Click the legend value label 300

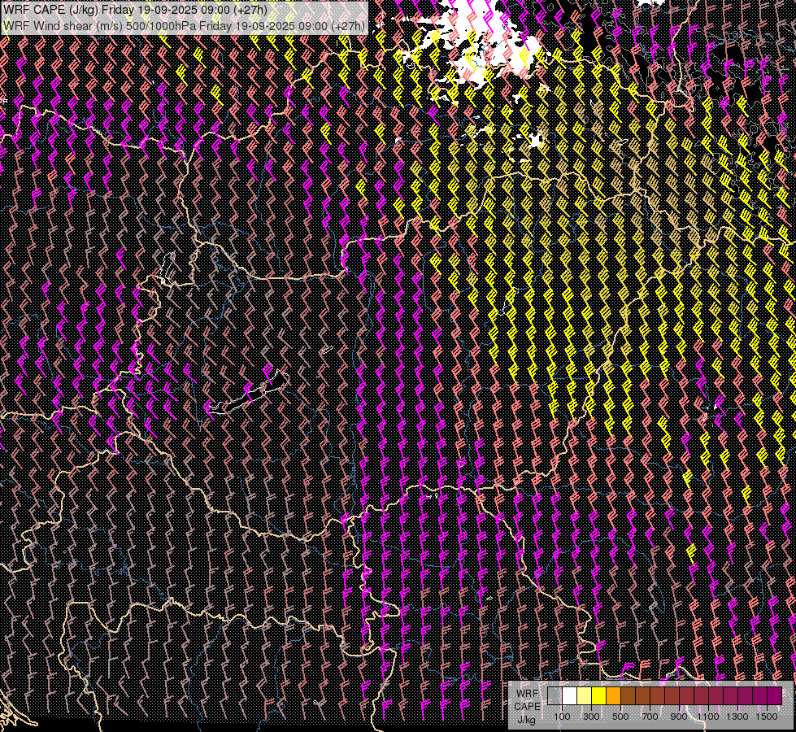tap(591, 717)
